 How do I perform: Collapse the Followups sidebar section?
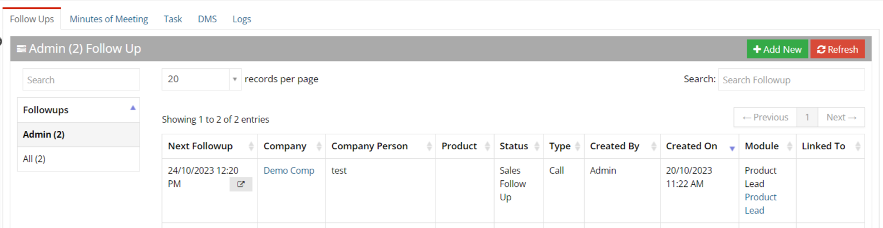pyautogui.click(x=133, y=108)
